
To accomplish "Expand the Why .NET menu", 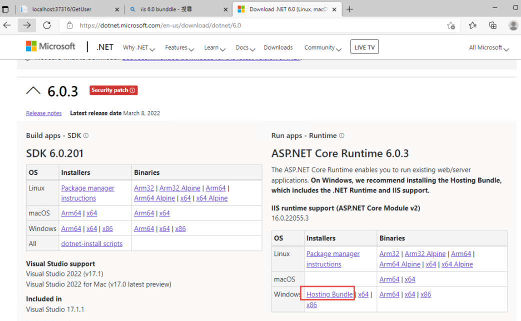I will [139, 47].
